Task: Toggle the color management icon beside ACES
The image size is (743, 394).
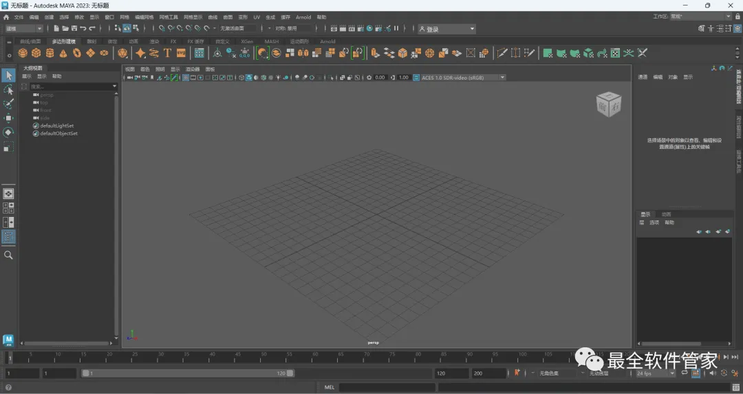Action: 416,78
